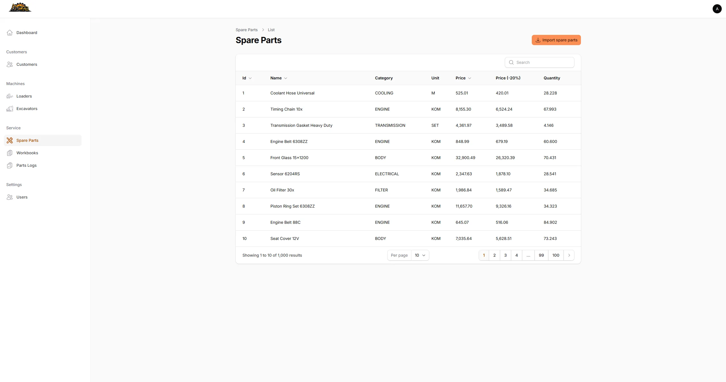Click Import spare parts button

(556, 40)
